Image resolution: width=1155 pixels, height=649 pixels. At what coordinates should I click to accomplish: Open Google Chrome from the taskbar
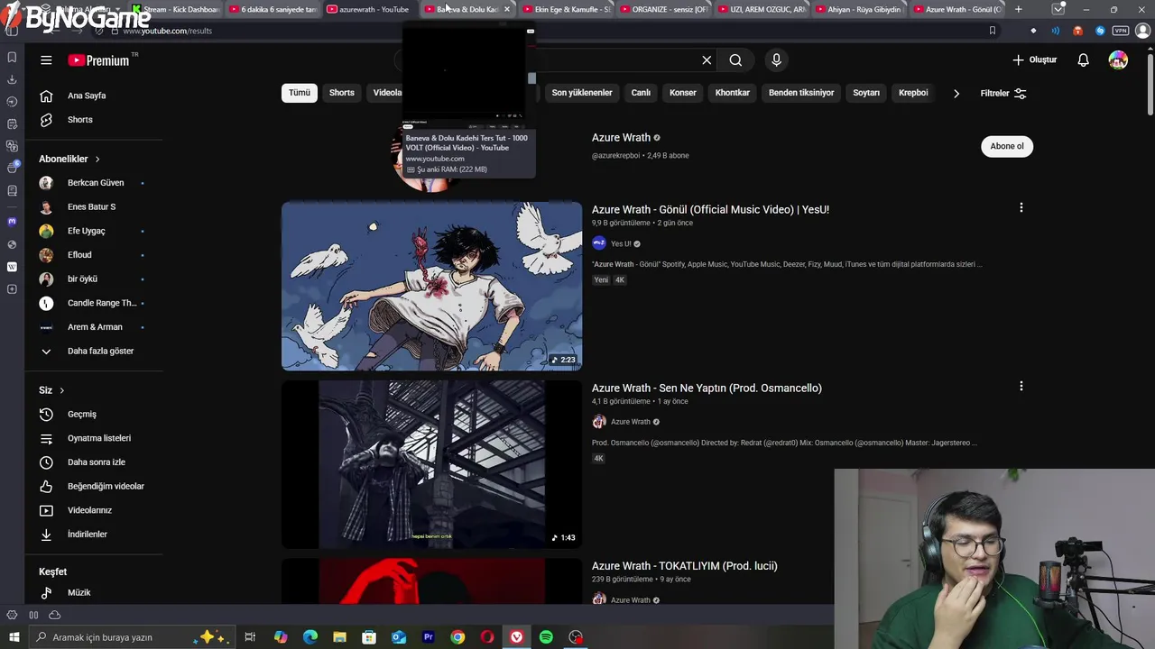pyautogui.click(x=457, y=637)
